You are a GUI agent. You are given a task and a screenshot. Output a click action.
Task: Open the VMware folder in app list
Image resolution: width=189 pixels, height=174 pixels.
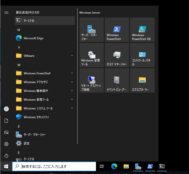pyautogui.click(x=45, y=56)
